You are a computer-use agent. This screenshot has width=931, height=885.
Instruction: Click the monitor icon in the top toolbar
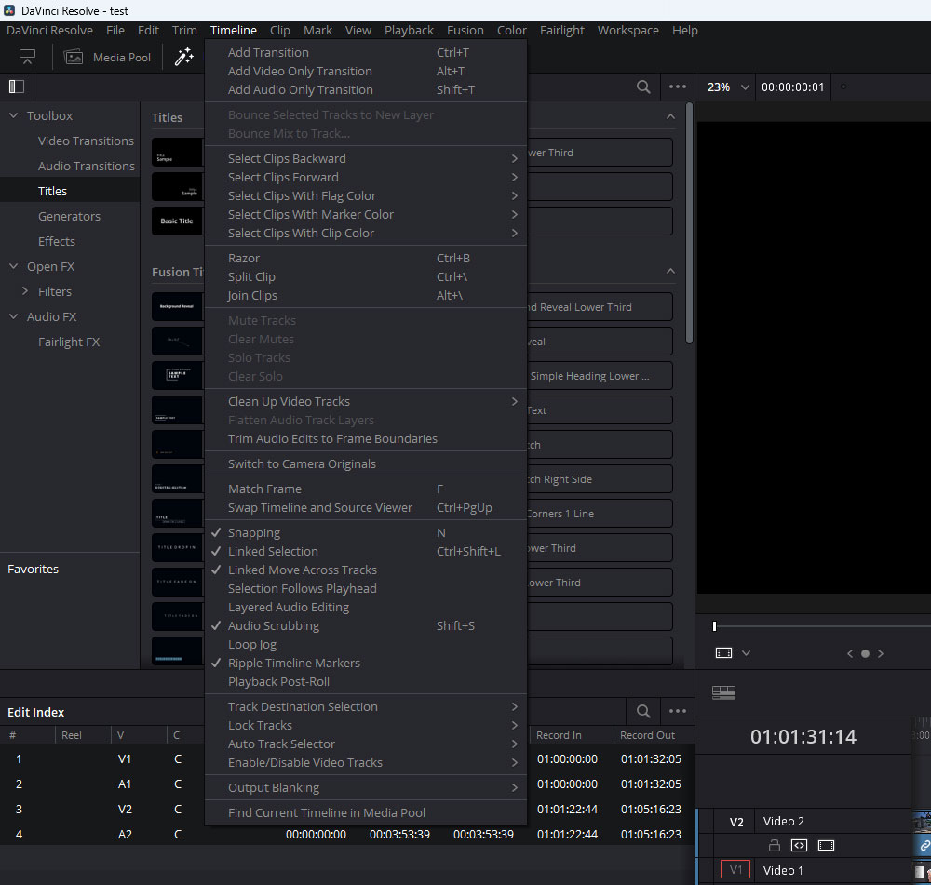(x=27, y=57)
